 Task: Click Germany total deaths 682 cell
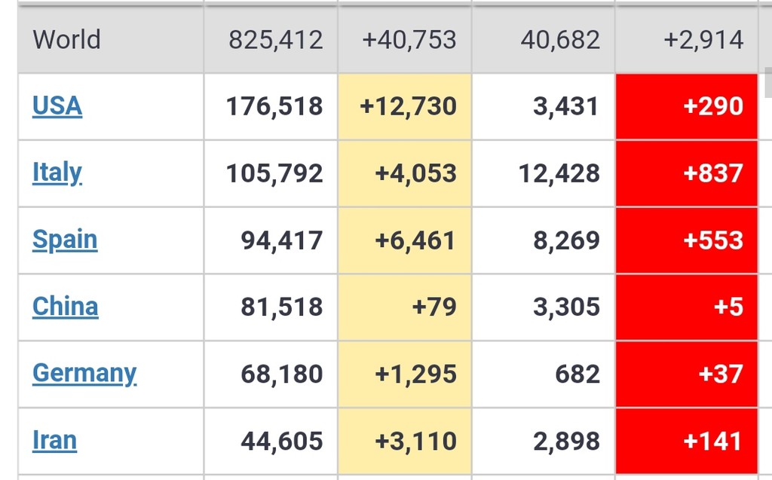click(577, 374)
